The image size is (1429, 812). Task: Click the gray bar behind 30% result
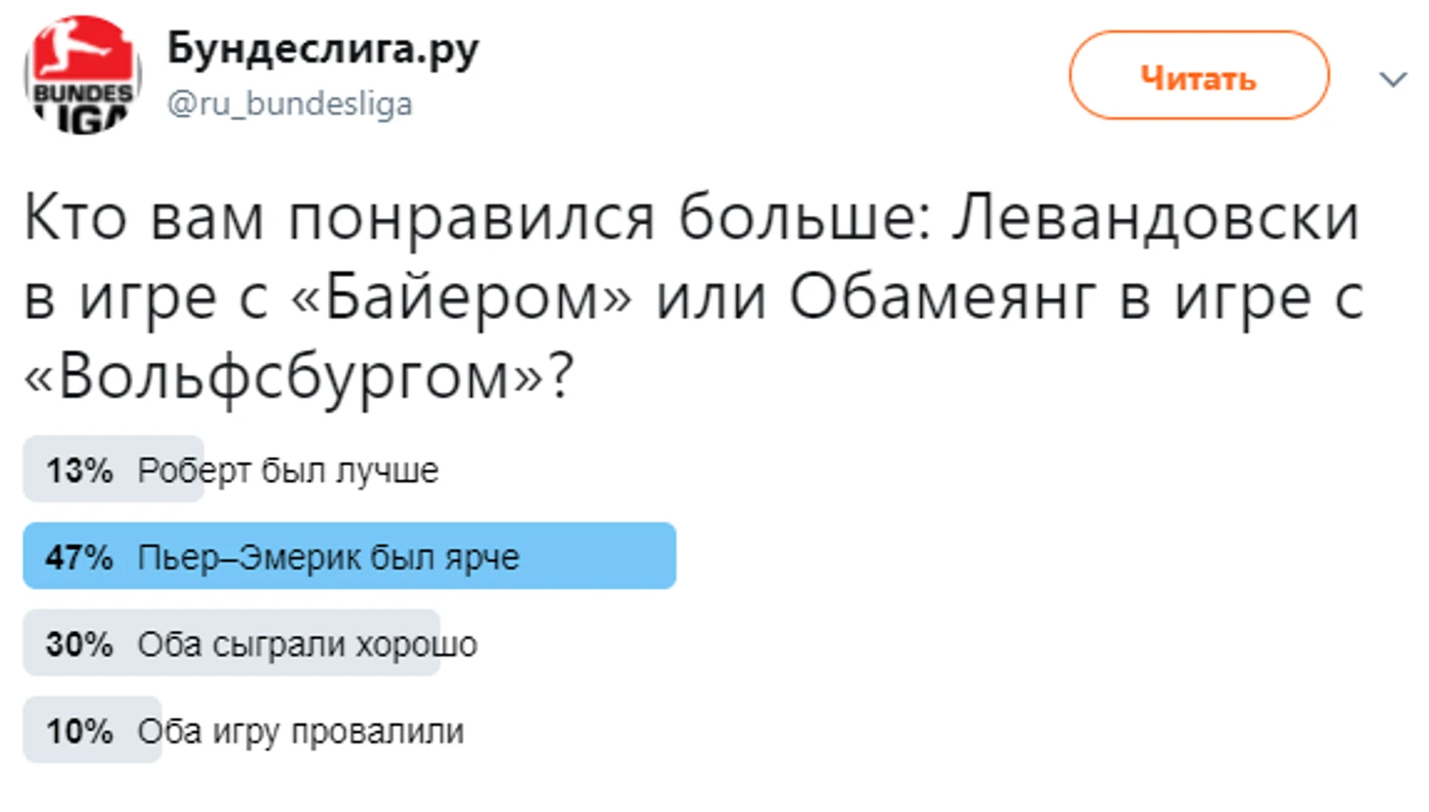232,643
